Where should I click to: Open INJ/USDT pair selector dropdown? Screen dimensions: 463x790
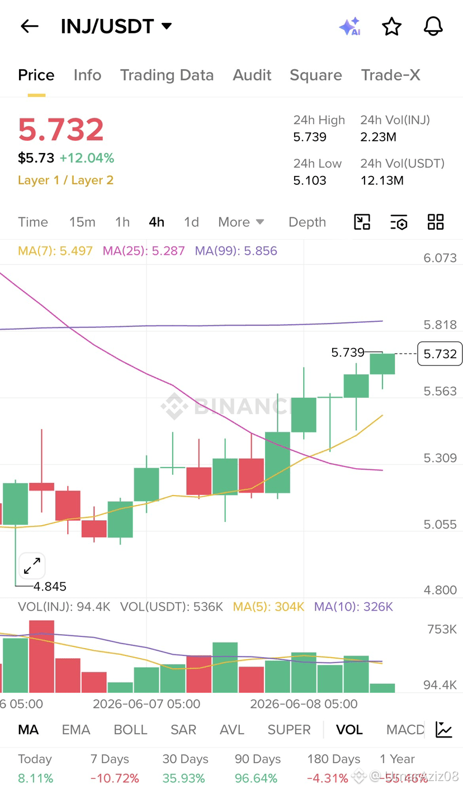[116, 26]
